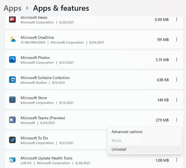Viewport: 186px width, 168px height.
Task: Click the Solitaire Collection card icon
Action: click(x=12, y=80)
